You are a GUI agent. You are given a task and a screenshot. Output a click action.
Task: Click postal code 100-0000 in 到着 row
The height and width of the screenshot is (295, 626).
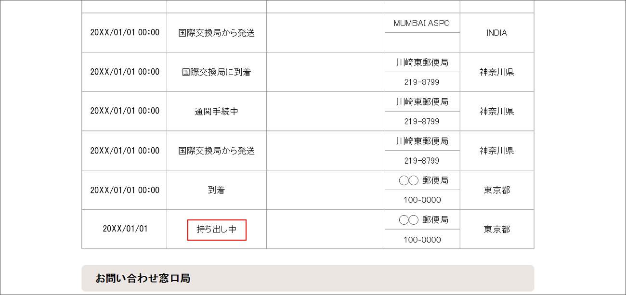pos(422,200)
